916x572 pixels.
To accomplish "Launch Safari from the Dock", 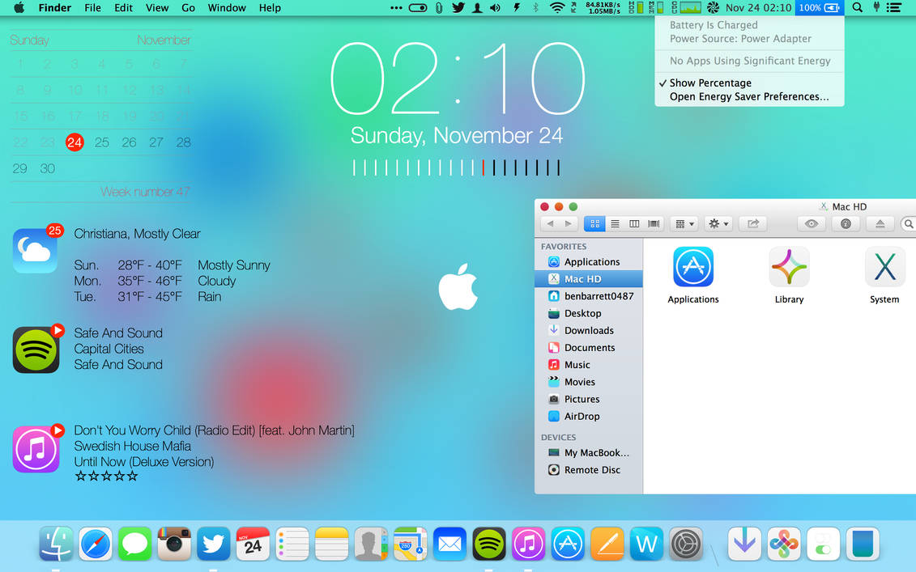I will click(96, 544).
